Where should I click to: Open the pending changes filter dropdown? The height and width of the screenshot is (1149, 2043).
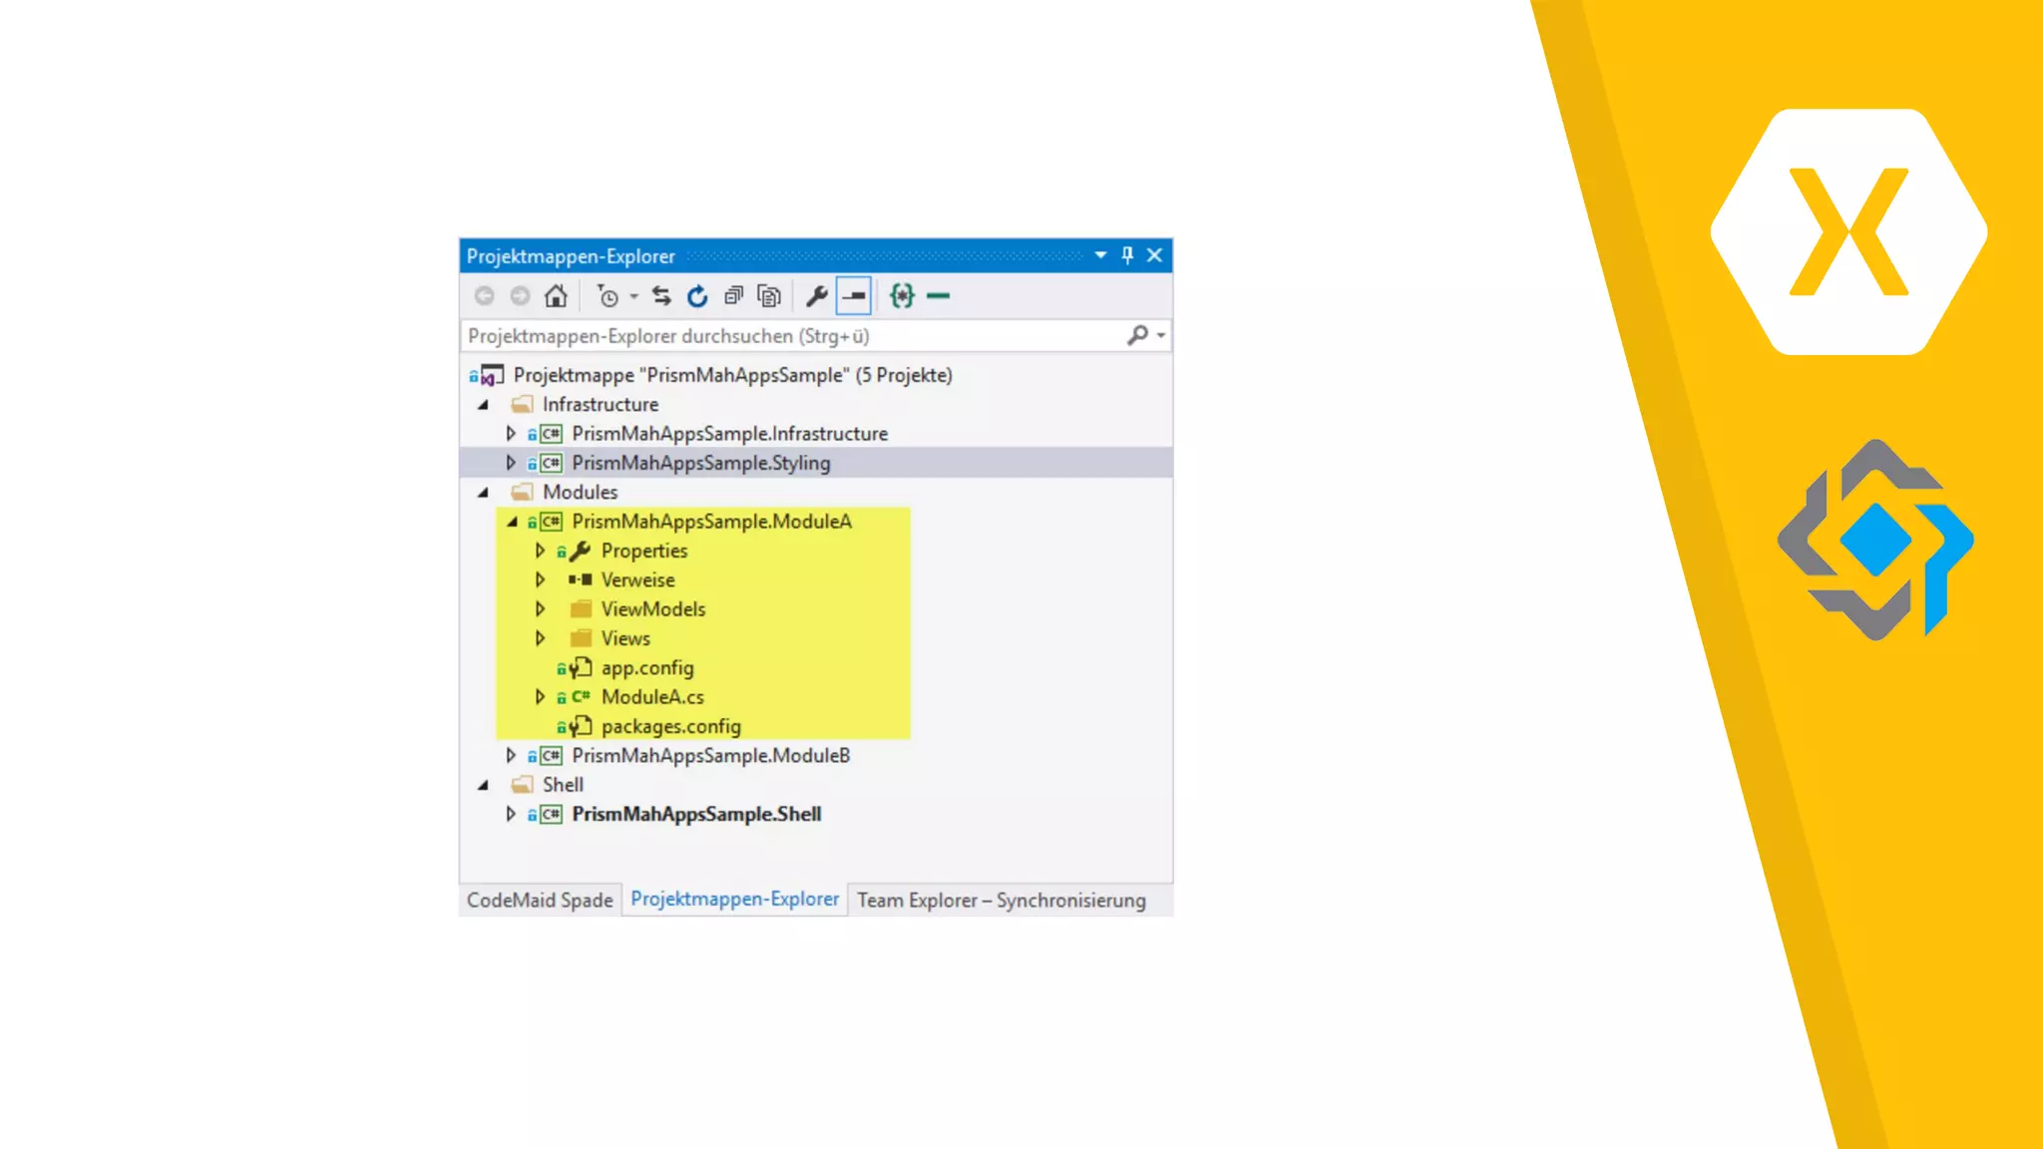click(x=632, y=296)
